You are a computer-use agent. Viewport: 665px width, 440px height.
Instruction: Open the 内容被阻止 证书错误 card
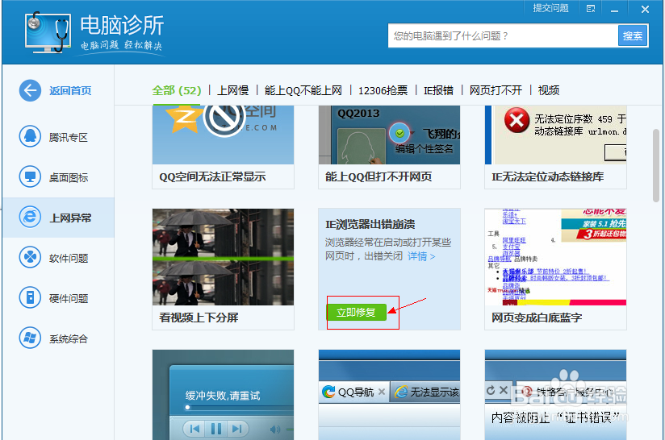[x=555, y=395]
